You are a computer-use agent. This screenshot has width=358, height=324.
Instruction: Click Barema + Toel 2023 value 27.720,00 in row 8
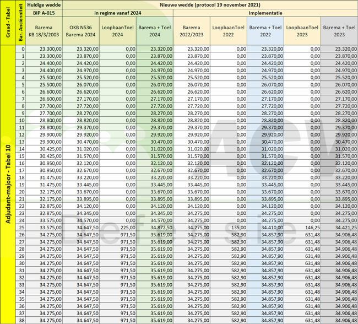[339, 106]
